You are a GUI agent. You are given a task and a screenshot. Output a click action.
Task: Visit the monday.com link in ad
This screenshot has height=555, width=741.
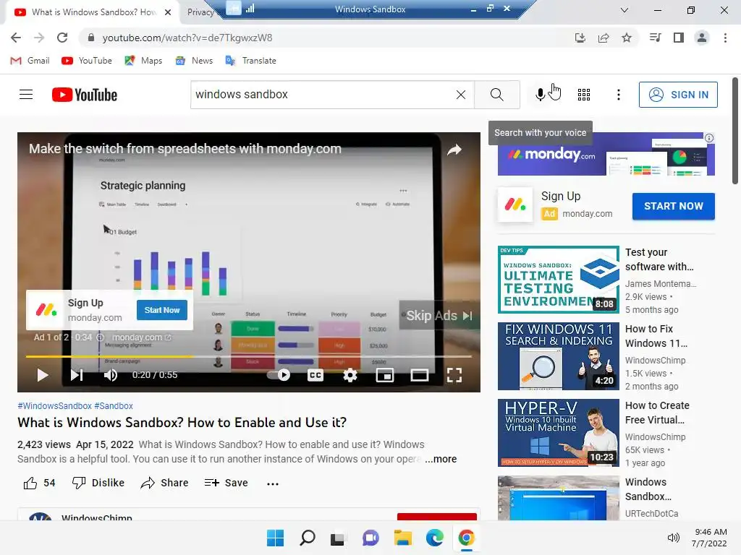[x=141, y=337]
